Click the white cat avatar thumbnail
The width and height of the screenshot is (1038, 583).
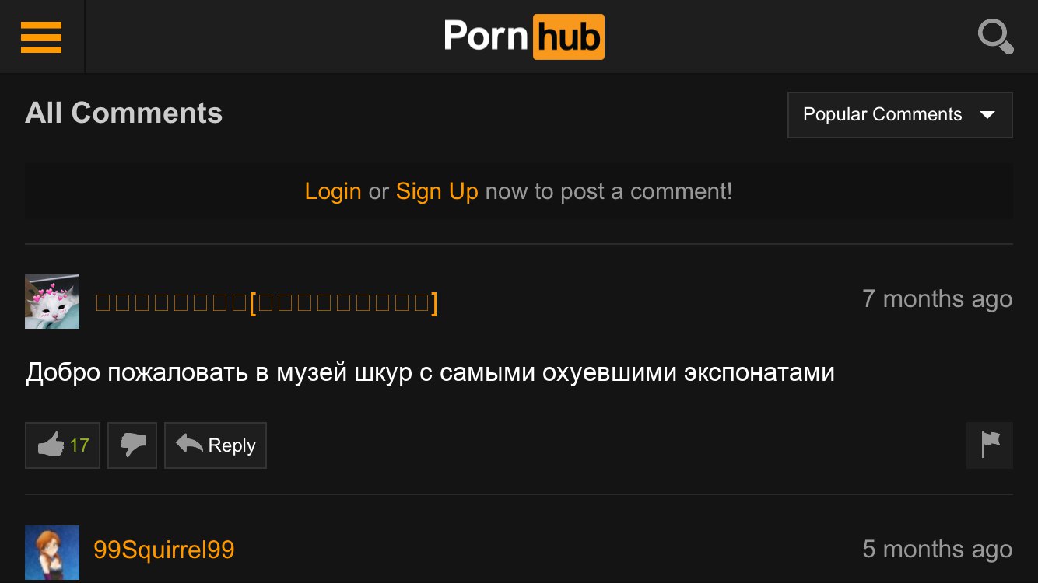pyautogui.click(x=52, y=302)
